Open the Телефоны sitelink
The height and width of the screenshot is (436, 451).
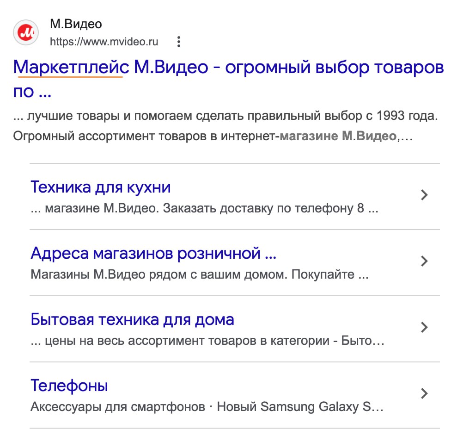point(69,386)
